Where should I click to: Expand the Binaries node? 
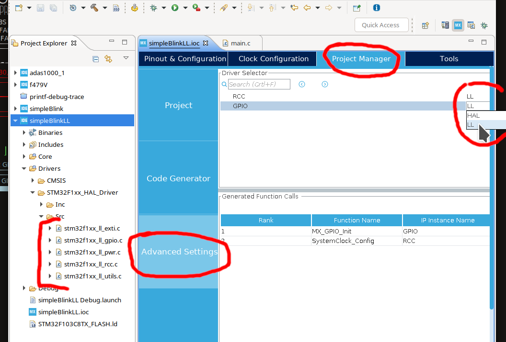(24, 132)
